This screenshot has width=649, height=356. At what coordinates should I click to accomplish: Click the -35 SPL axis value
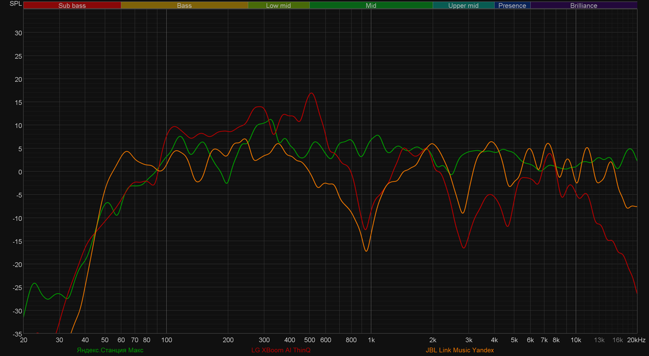click(x=17, y=334)
